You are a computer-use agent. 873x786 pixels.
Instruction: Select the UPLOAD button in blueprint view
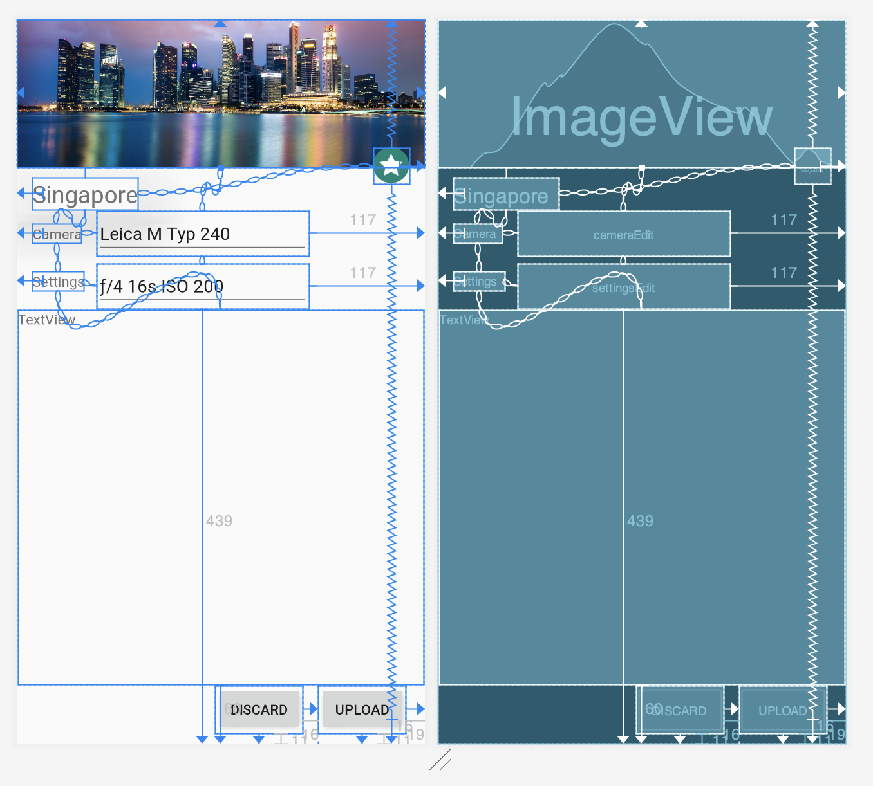point(782,710)
